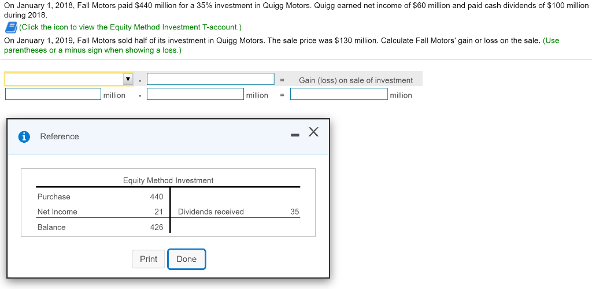The width and height of the screenshot is (592, 289).
Task: Select the Dividends received label
Action: (210, 212)
